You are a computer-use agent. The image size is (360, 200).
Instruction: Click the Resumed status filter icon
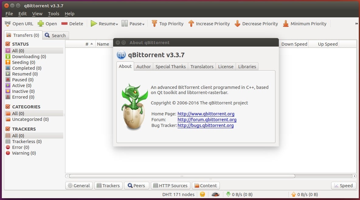click(8, 74)
